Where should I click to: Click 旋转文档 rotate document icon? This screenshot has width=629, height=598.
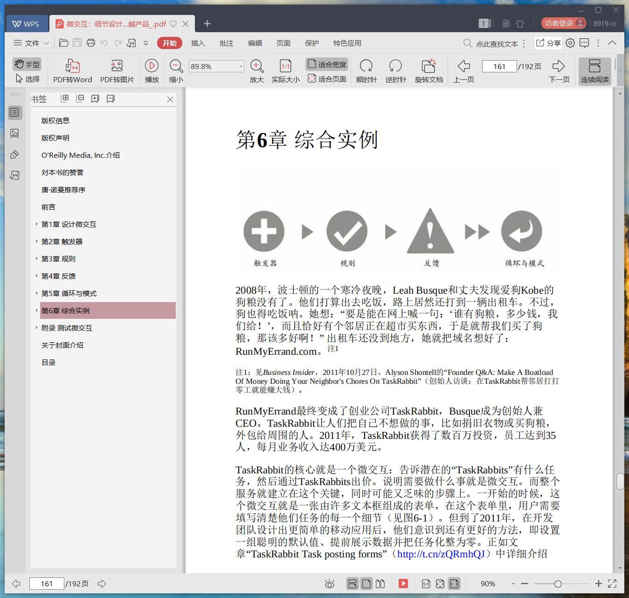[429, 66]
